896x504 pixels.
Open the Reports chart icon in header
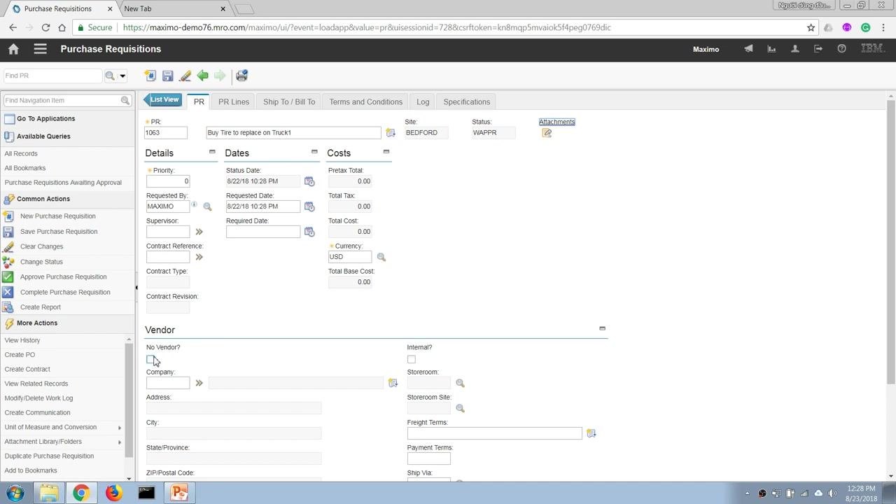click(x=771, y=49)
